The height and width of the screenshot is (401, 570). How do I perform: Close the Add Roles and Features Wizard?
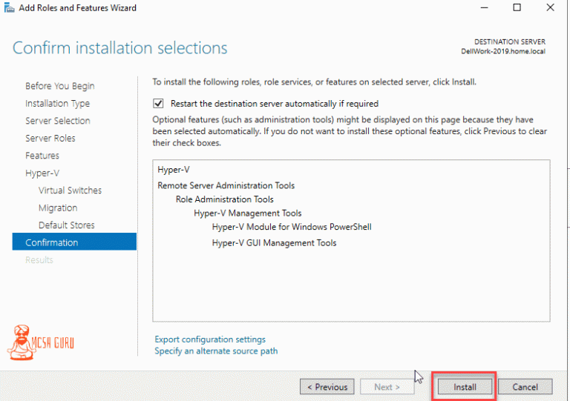551,7
